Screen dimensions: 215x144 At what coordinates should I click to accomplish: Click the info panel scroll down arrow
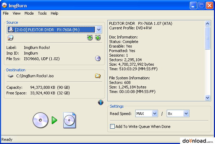coord(207,98)
